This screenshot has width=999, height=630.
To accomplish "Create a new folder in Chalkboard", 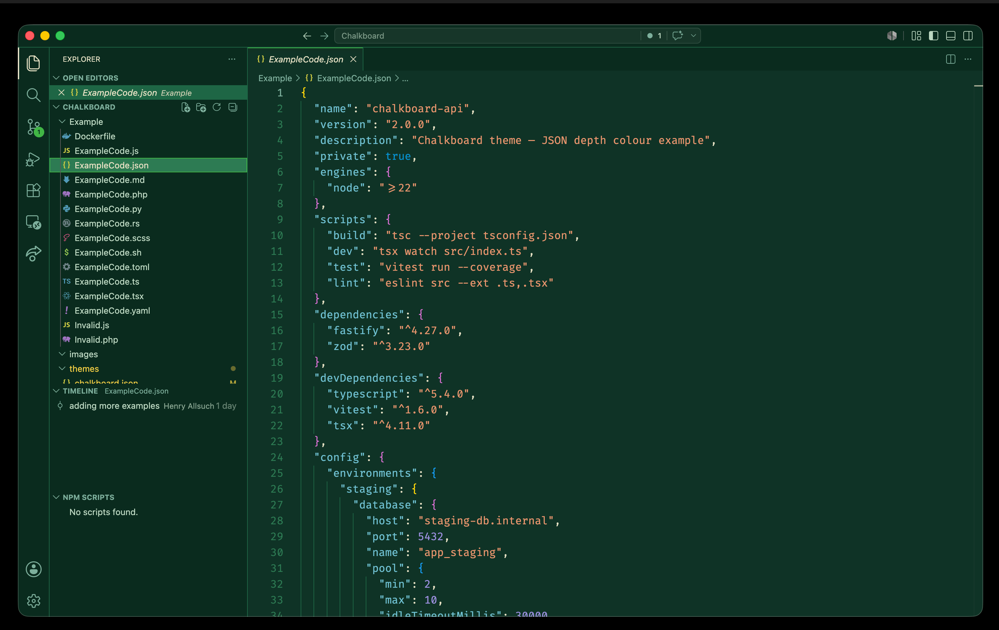I will [x=201, y=107].
